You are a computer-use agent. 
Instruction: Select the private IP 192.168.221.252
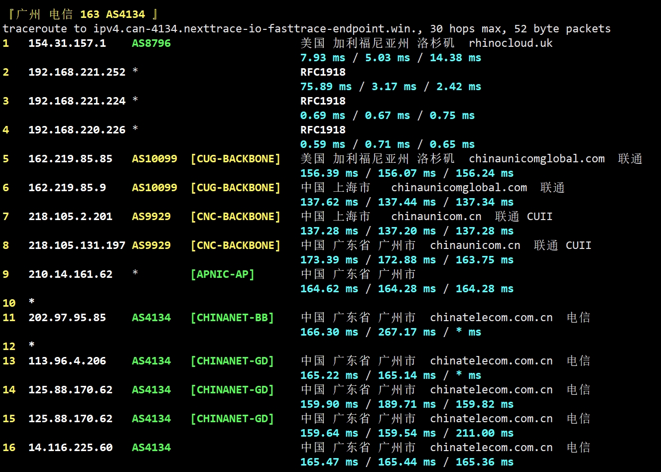pos(77,72)
